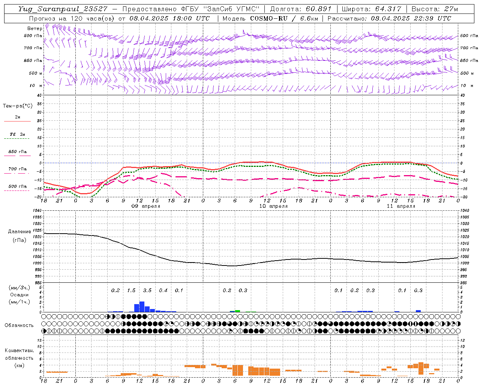Click the '700 гПа' temperature legend entry

(18, 169)
